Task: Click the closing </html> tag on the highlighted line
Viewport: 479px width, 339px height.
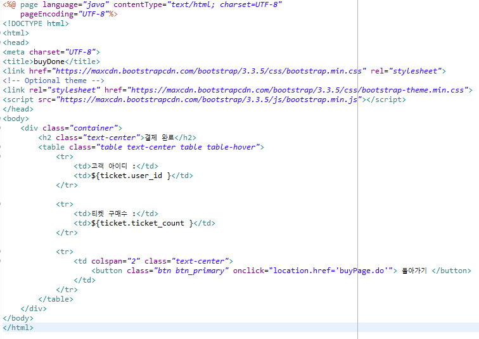Action: (x=18, y=328)
